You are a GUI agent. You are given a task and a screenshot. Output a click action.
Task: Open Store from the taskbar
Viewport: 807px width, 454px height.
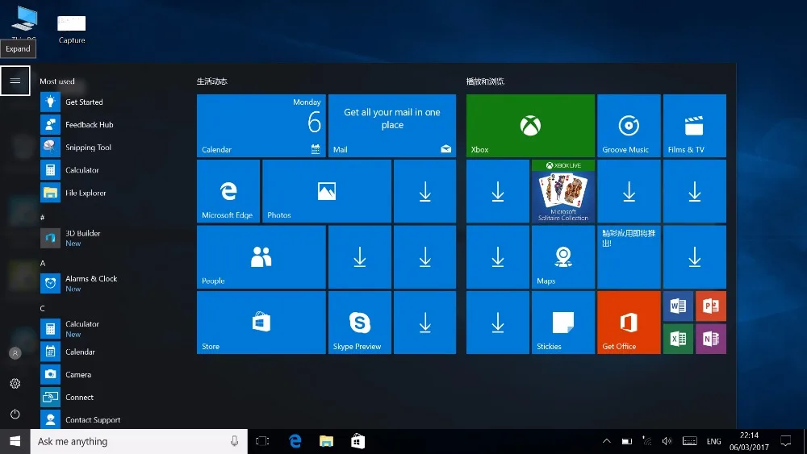coord(358,441)
